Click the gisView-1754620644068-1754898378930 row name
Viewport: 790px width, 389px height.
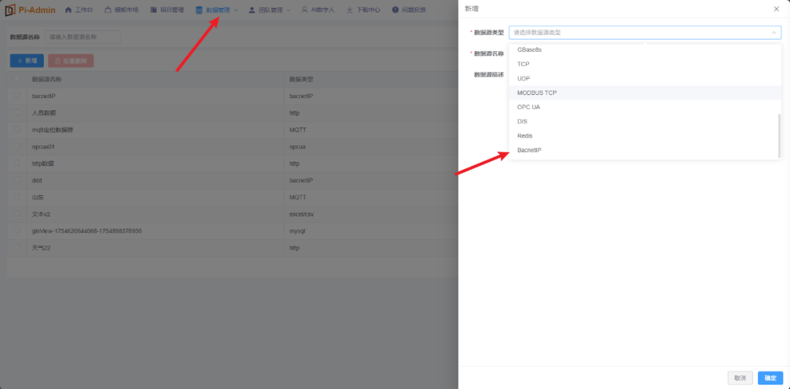click(86, 231)
